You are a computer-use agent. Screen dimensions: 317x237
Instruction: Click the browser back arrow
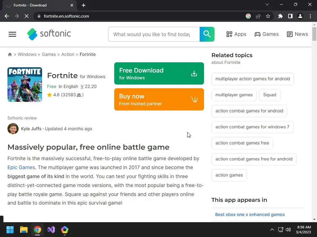[x=7, y=16]
